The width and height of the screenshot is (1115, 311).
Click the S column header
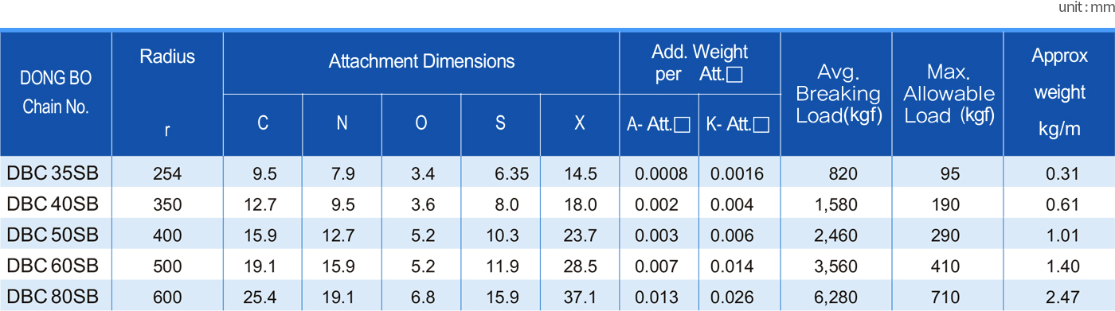[x=500, y=124]
